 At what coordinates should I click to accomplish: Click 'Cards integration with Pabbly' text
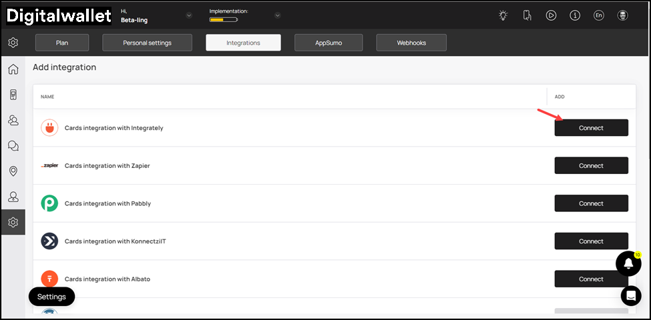[107, 203]
